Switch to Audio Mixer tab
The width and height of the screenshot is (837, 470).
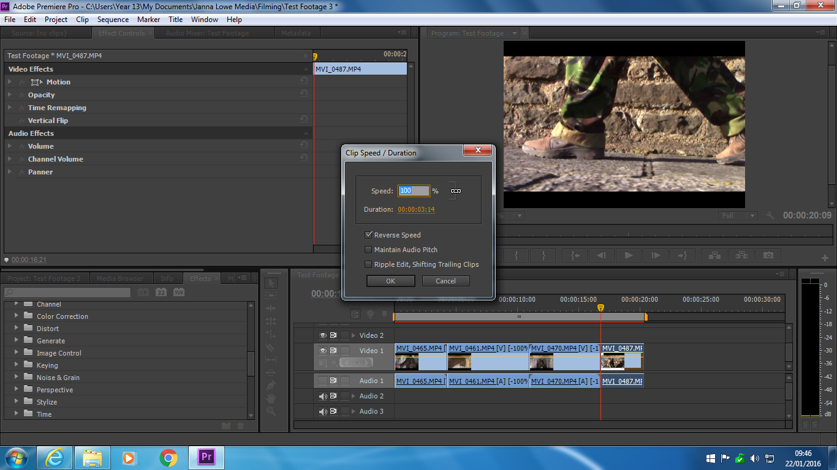pyautogui.click(x=207, y=33)
